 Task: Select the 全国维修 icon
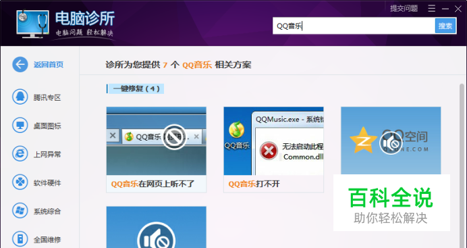pyautogui.click(x=20, y=239)
